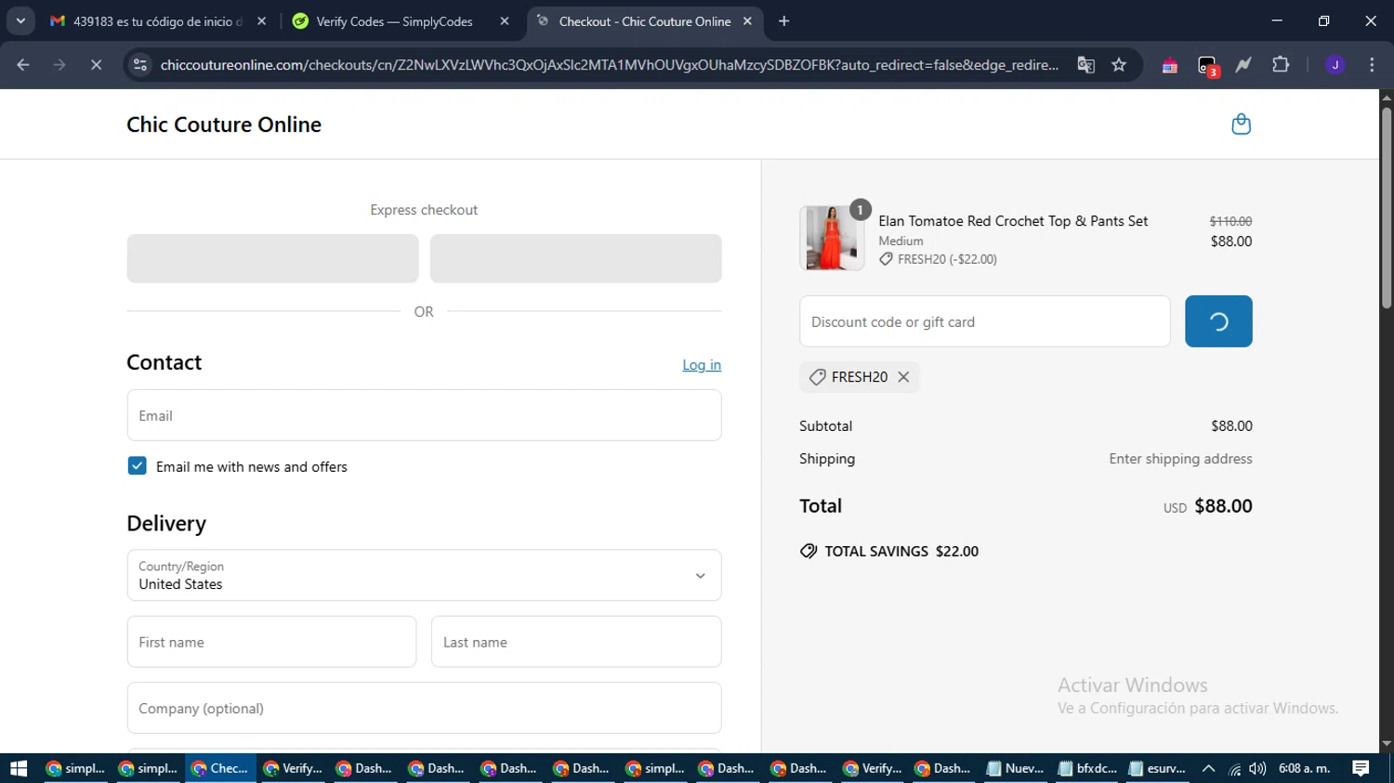Click the first Express checkout placeholder button
This screenshot has height=783, width=1394.
click(x=272, y=258)
